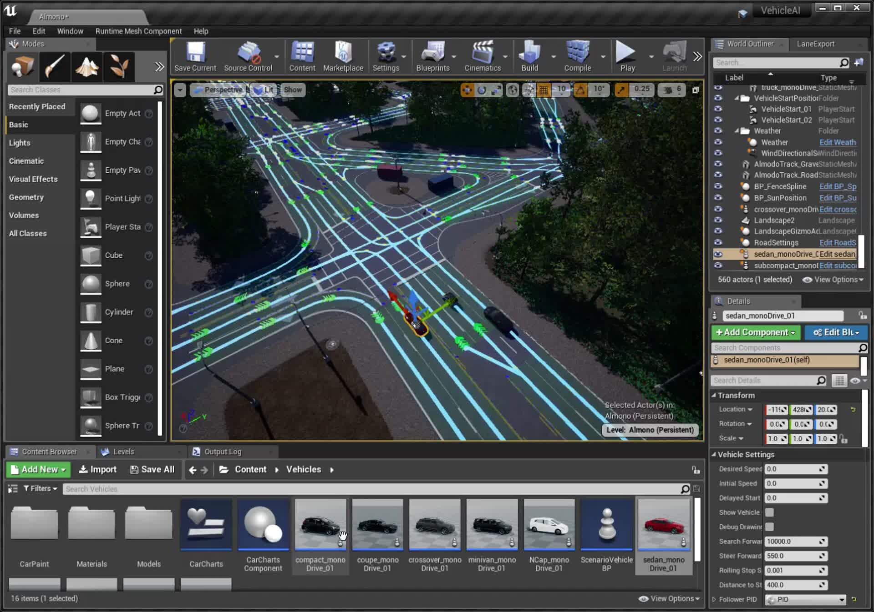
Task: Open the Compile toolbar icon
Action: coord(577,55)
